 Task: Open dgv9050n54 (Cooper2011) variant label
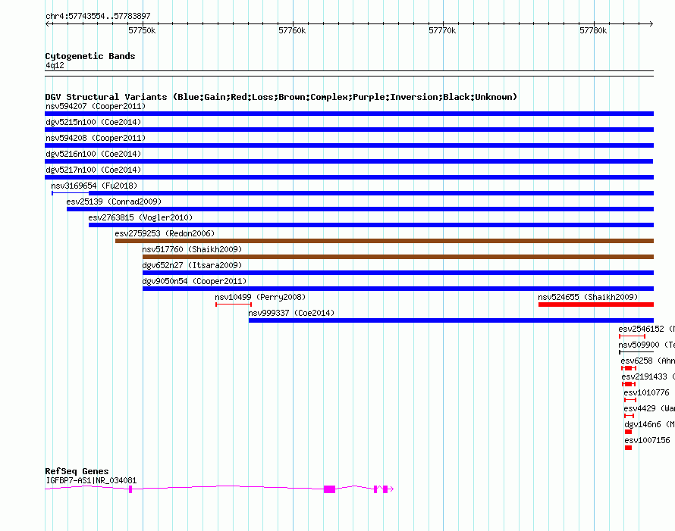194,281
